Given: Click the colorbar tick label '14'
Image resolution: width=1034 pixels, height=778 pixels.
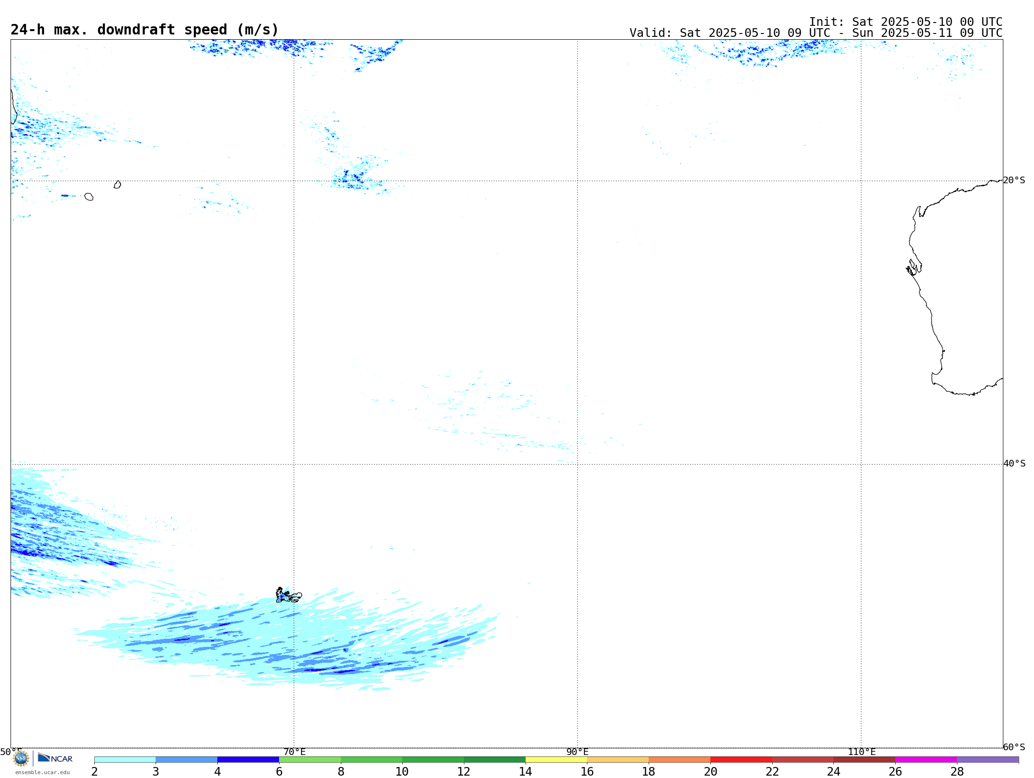Looking at the screenshot, I should tap(526, 771).
